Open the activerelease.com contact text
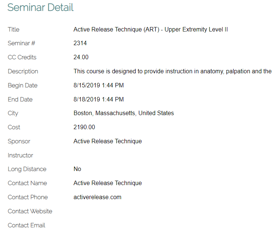 tap(97, 197)
